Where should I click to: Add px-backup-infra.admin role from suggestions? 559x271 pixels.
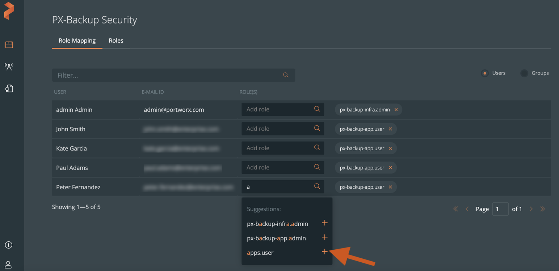325,223
